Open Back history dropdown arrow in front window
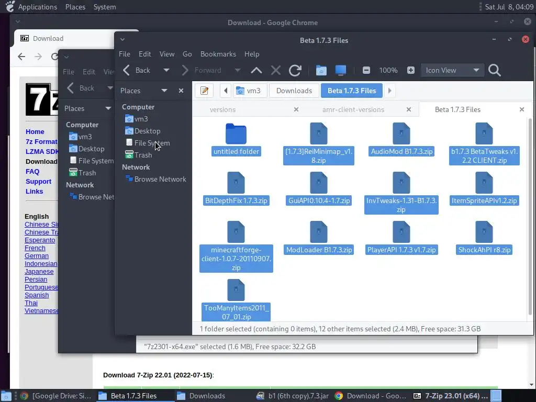536x402 pixels. 166,71
